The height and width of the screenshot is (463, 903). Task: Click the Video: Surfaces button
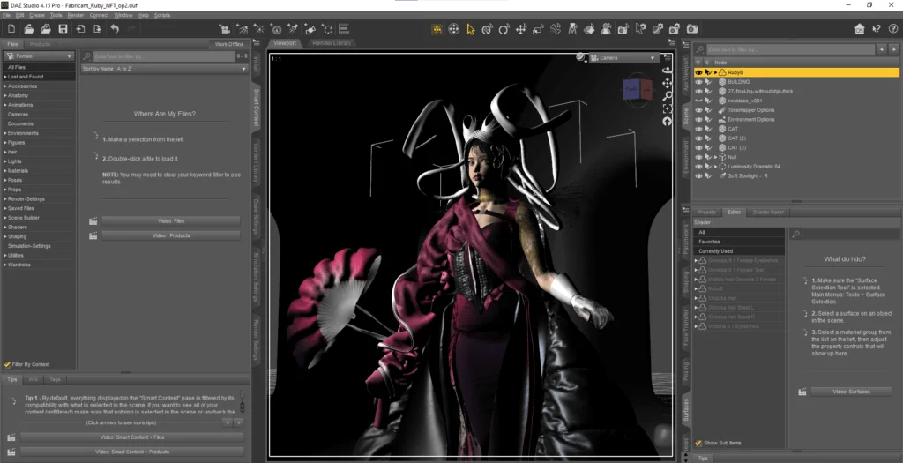click(x=850, y=391)
